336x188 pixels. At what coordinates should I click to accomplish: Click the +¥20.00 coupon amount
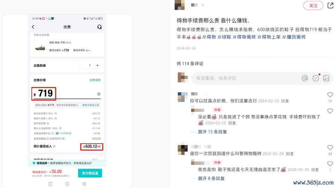(x=96, y=139)
